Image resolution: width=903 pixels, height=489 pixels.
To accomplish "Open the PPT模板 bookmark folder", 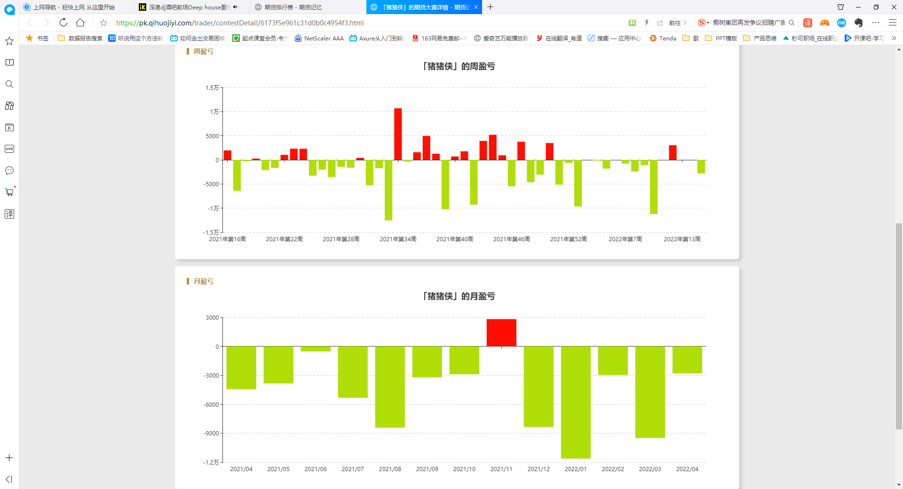I will (721, 38).
